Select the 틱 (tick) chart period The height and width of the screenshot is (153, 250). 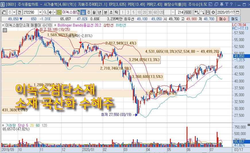(117, 12)
